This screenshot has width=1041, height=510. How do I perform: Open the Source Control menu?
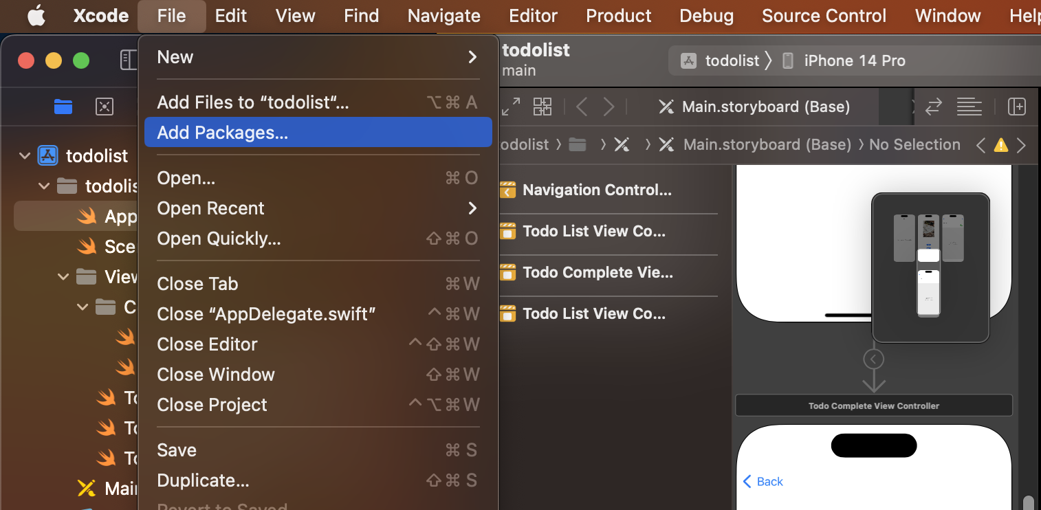pyautogui.click(x=824, y=16)
